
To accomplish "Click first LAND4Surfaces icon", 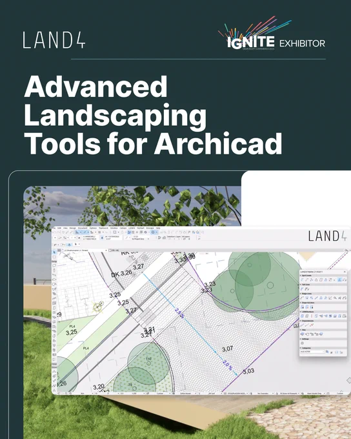I will coord(302,316).
